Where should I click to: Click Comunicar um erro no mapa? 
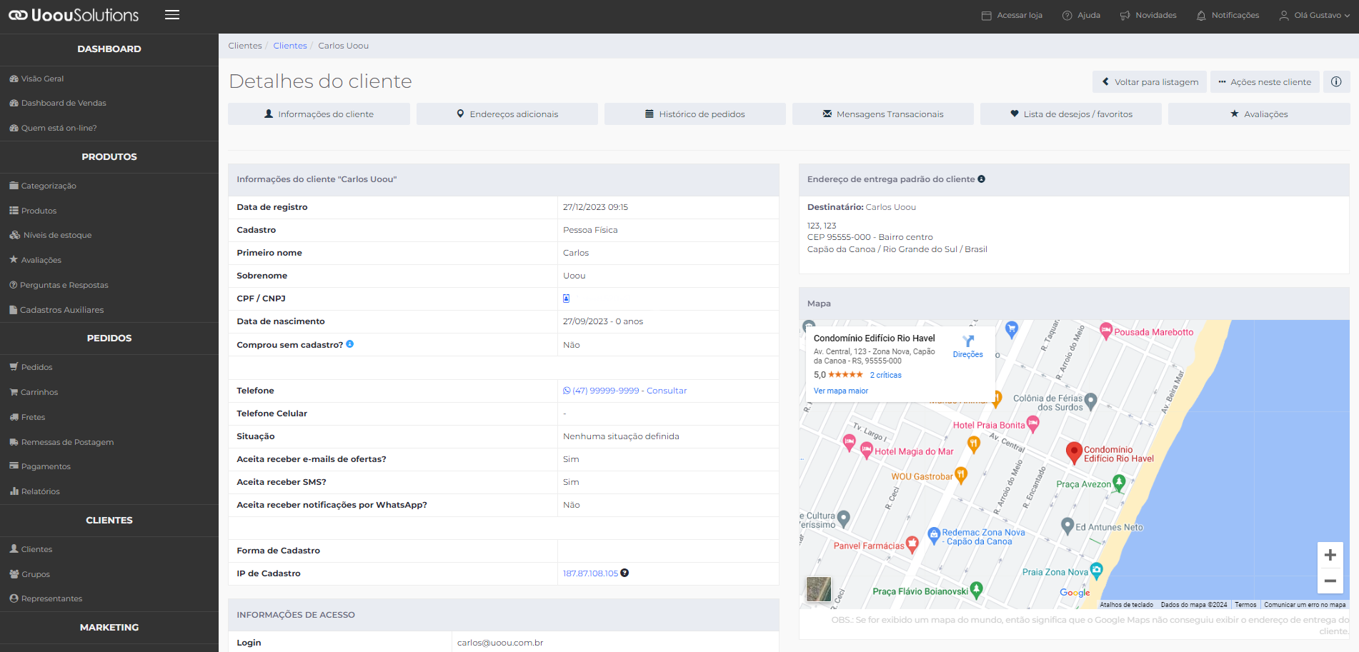pos(1305,605)
